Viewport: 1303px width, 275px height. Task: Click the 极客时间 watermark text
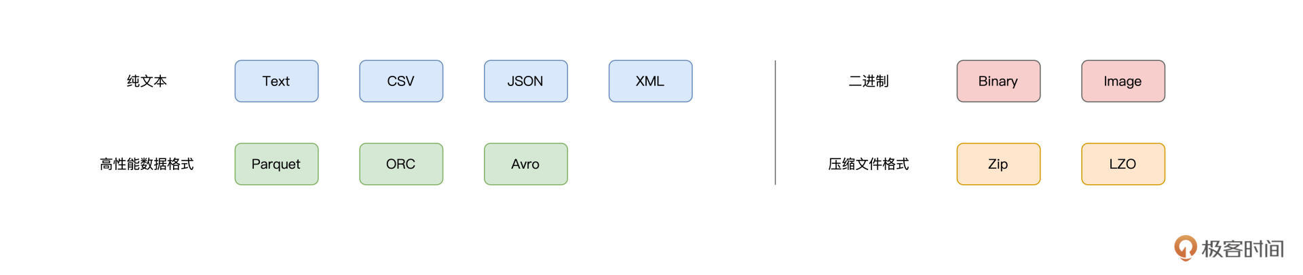1242,249
